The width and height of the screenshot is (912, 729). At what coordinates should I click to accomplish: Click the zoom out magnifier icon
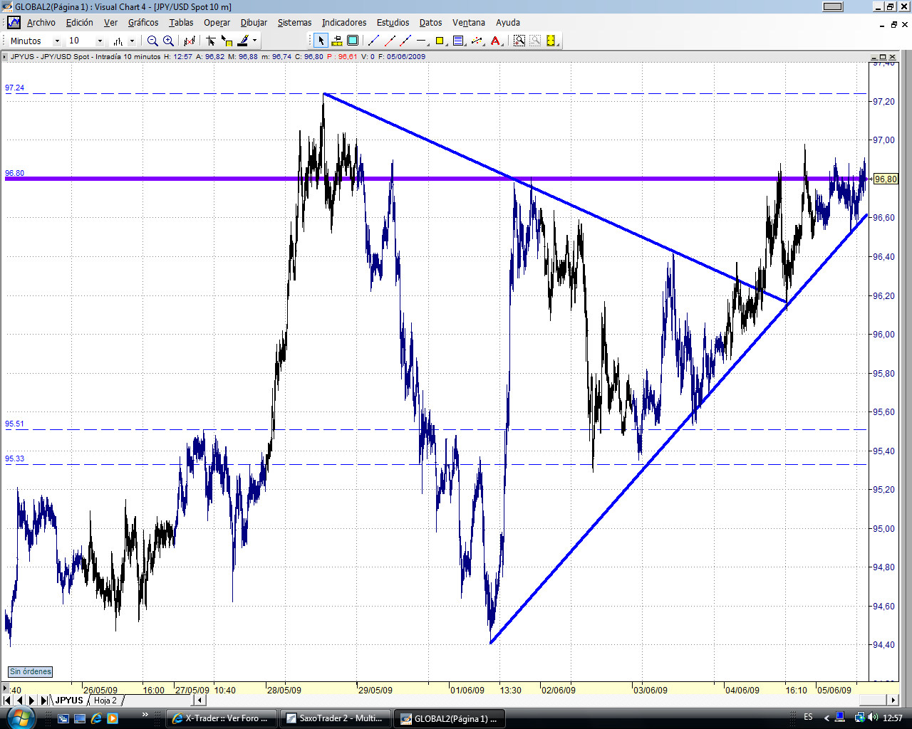coord(152,41)
